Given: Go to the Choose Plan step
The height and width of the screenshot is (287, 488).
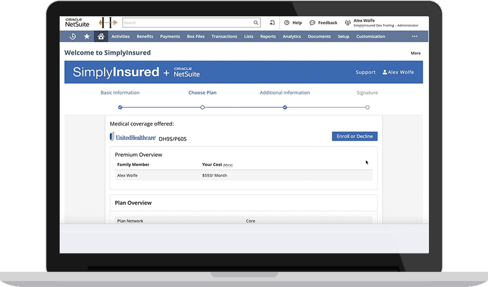Looking at the screenshot, I should [202, 93].
